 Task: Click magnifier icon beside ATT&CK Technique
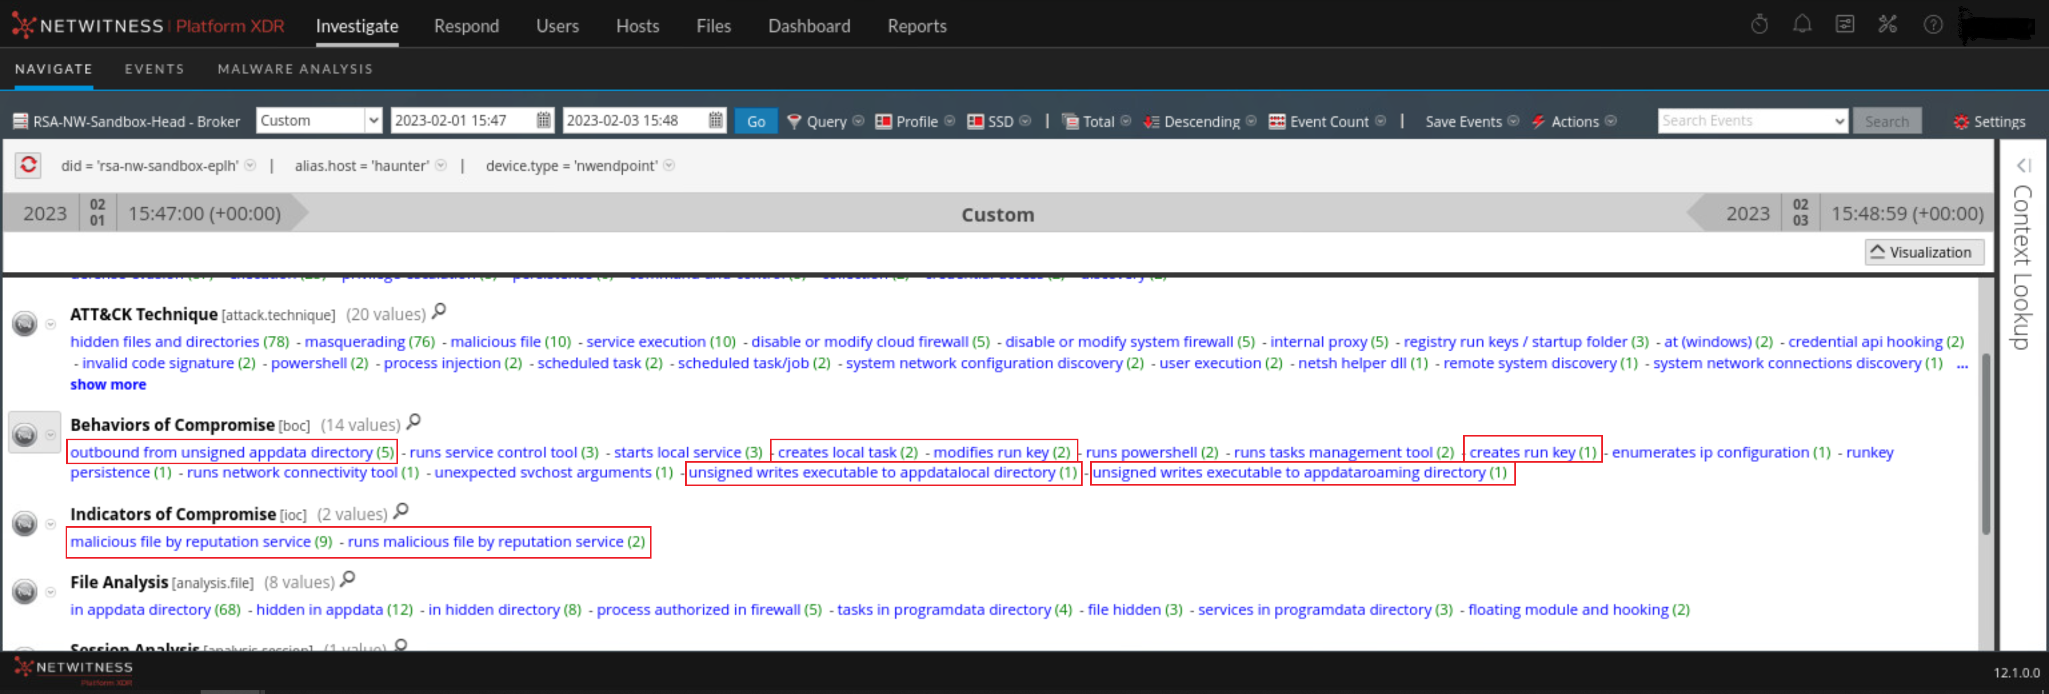click(439, 312)
